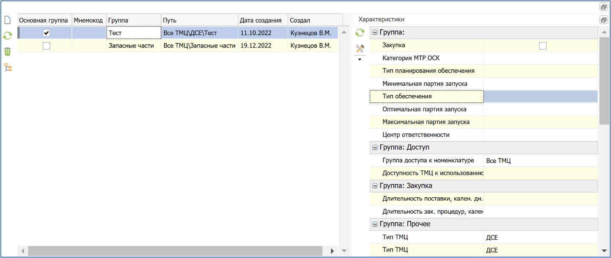Click the horizontal scrollbar under the groups table

175,251
